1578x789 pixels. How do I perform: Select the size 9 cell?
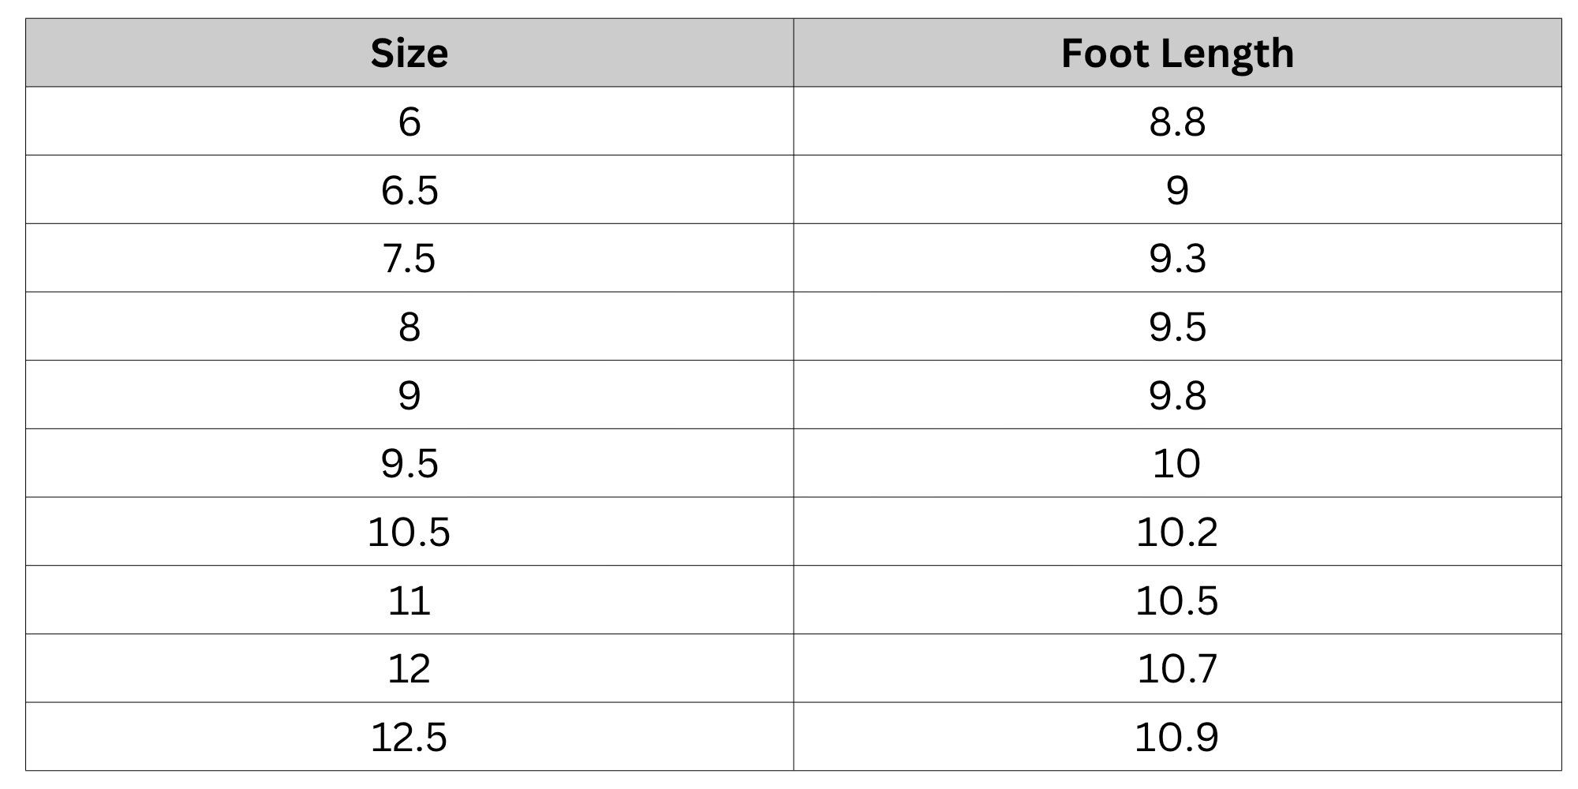coord(409,394)
